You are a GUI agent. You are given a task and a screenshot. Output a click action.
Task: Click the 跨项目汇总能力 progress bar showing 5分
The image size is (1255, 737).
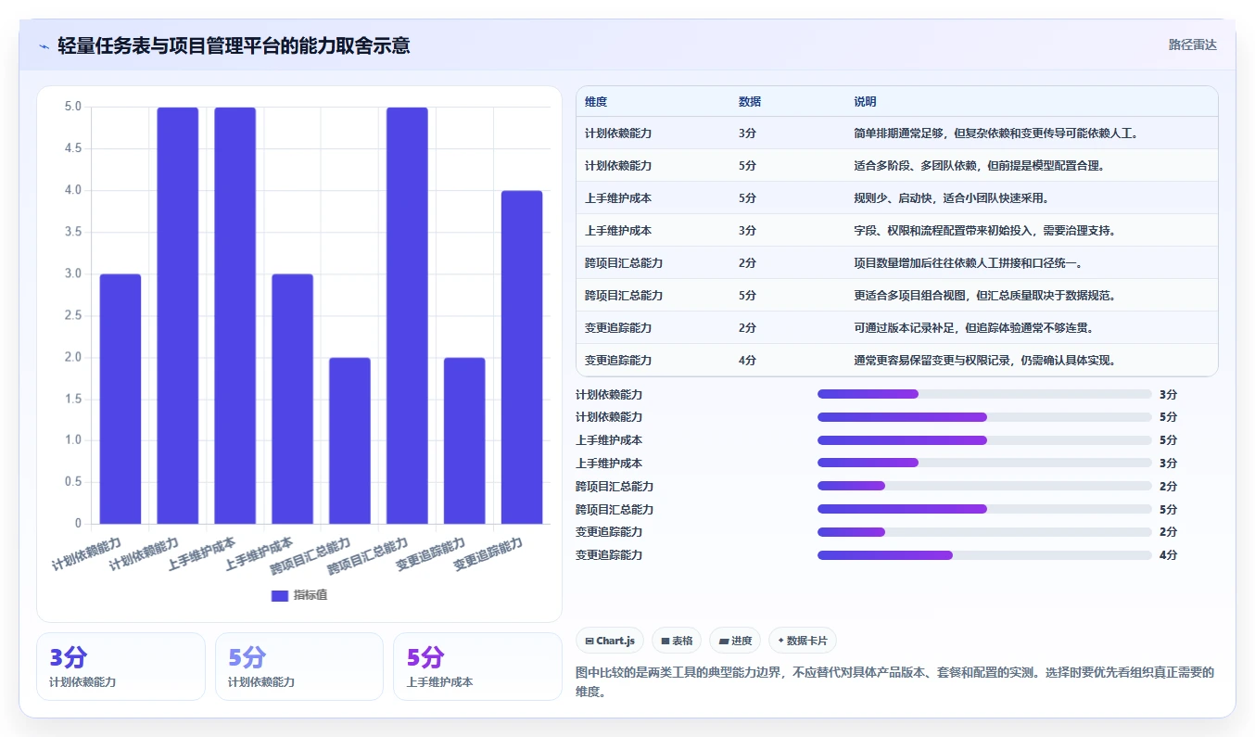click(984, 509)
